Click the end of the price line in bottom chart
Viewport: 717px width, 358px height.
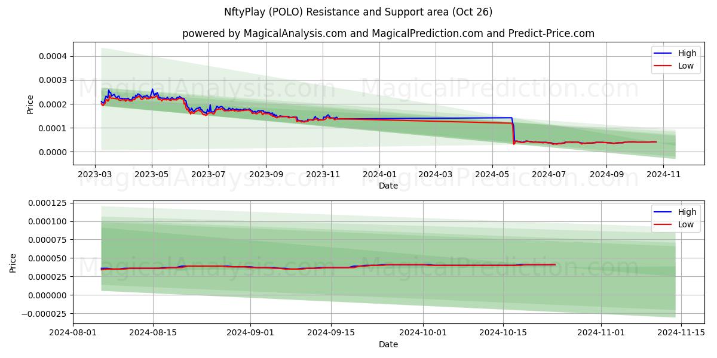coord(555,264)
